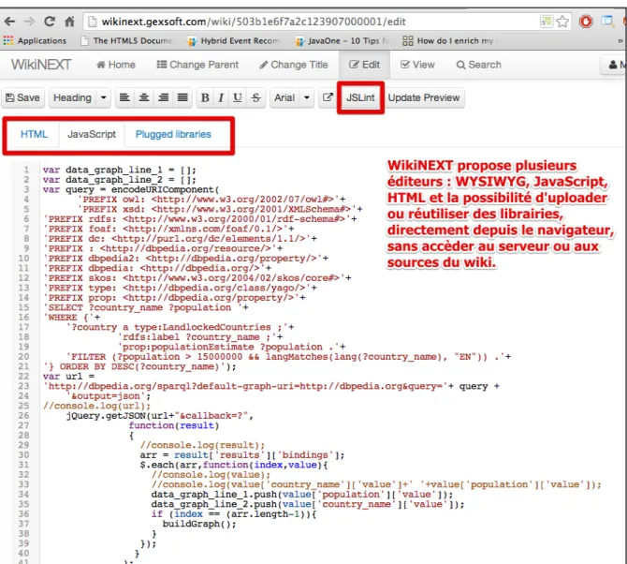Bookmark the page with the star icon
This screenshot has width=627, height=564.
click(562, 22)
